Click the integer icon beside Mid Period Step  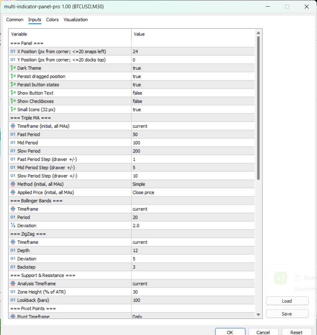tap(13, 167)
